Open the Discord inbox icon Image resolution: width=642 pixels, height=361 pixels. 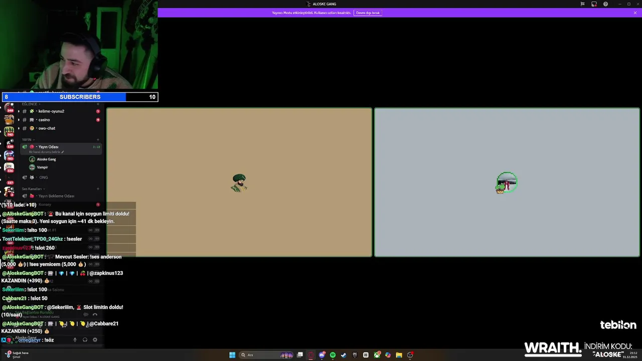pyautogui.click(x=594, y=4)
